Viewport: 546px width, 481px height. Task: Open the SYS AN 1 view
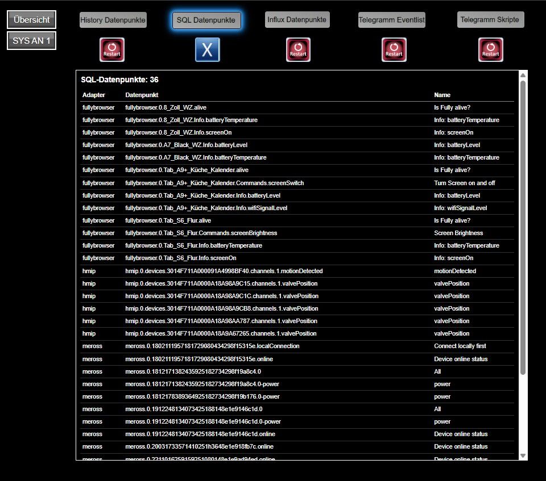(x=31, y=41)
